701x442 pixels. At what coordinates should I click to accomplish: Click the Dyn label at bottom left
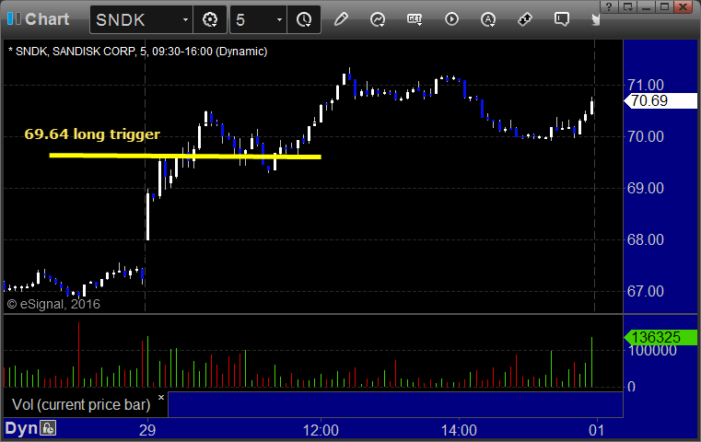(21, 428)
